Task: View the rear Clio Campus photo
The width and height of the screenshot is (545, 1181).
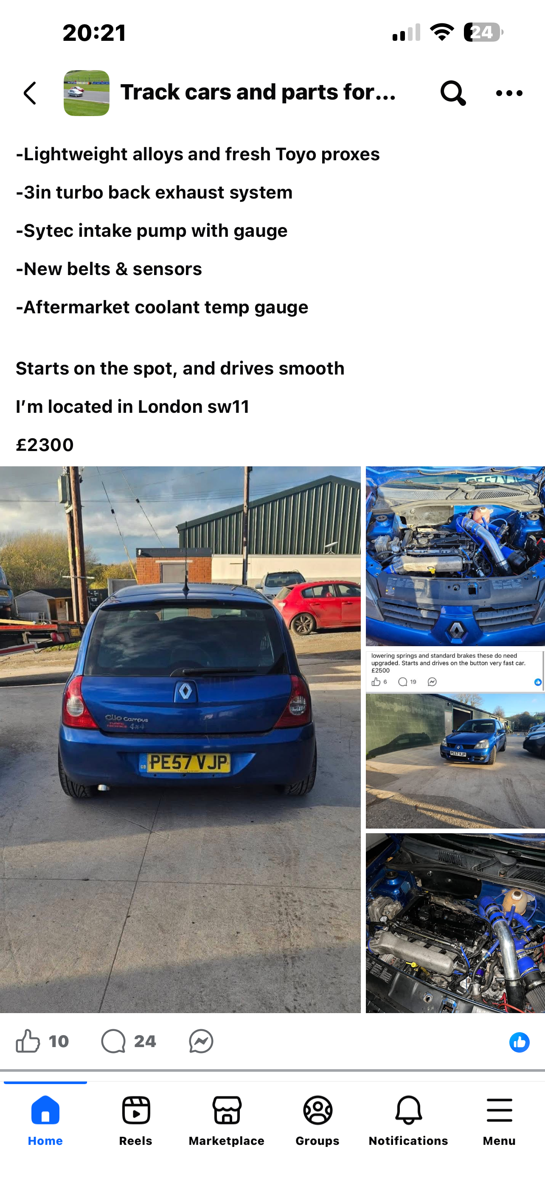Action: tap(180, 739)
